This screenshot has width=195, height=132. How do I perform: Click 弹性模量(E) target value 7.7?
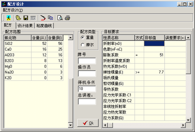pos(154,72)
